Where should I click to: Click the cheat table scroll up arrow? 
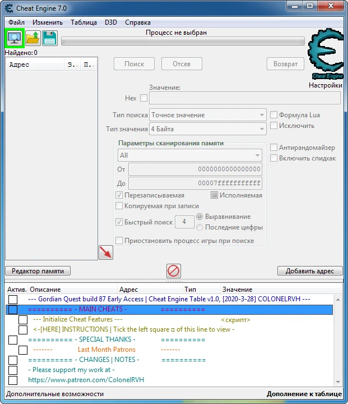point(338,300)
